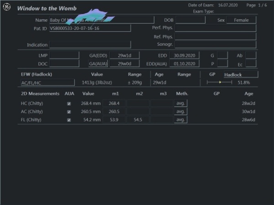
Task: Click the DOB input field
Action: pos(190,20)
